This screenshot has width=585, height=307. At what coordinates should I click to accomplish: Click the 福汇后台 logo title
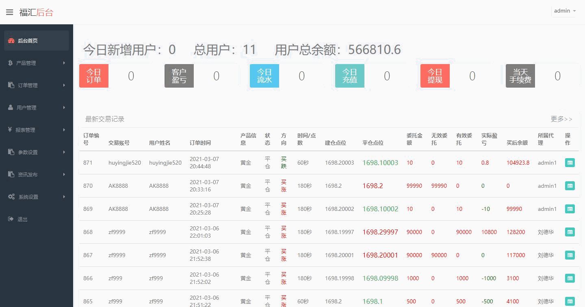pos(36,12)
